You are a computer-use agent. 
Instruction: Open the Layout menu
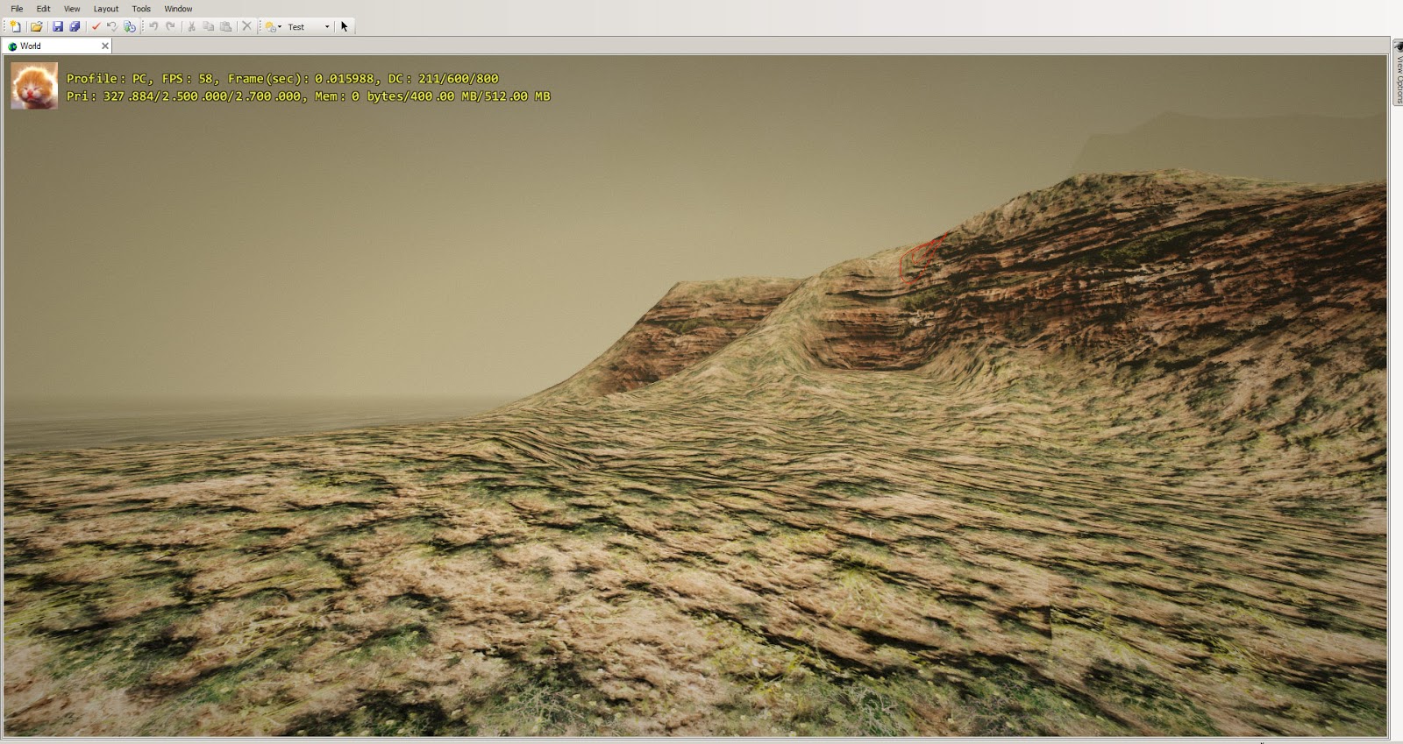106,9
